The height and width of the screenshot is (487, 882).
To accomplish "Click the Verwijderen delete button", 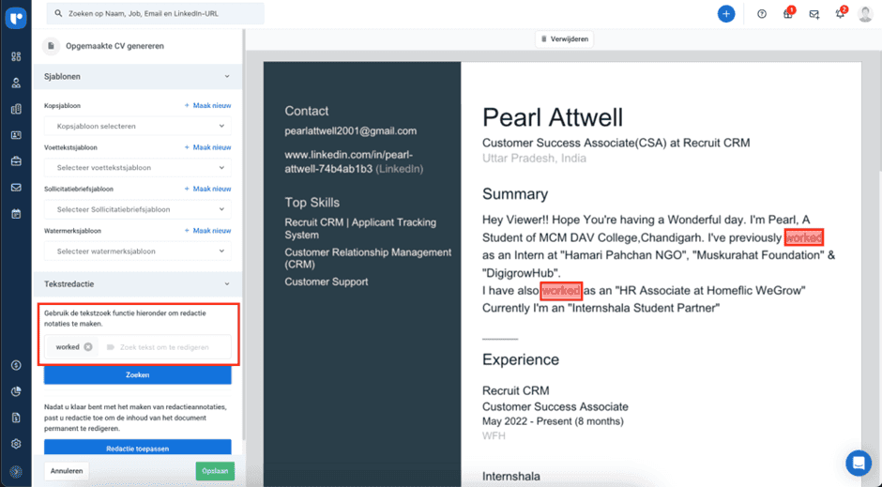I will 565,39.
